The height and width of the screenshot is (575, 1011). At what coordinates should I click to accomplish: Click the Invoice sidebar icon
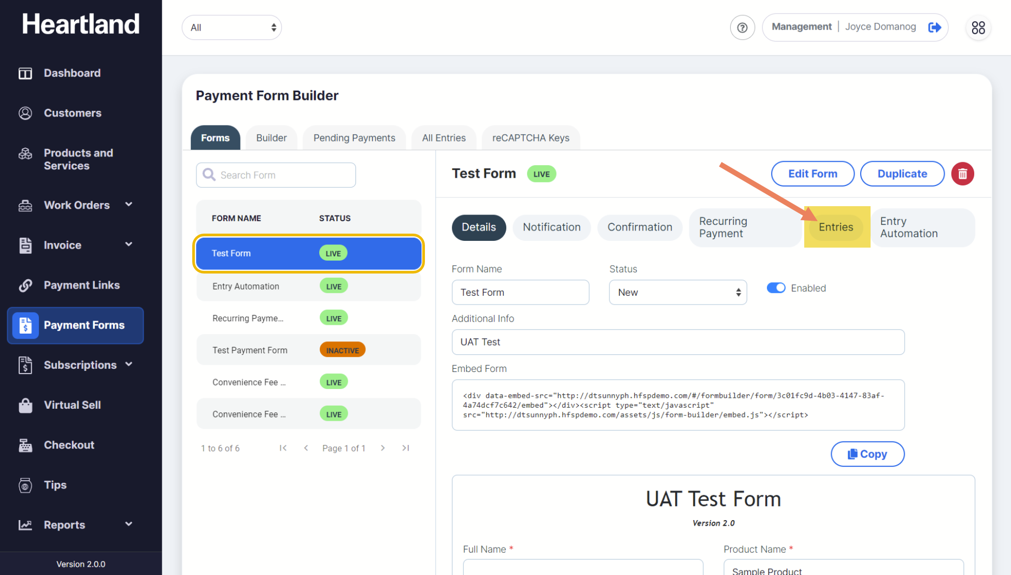[25, 246]
